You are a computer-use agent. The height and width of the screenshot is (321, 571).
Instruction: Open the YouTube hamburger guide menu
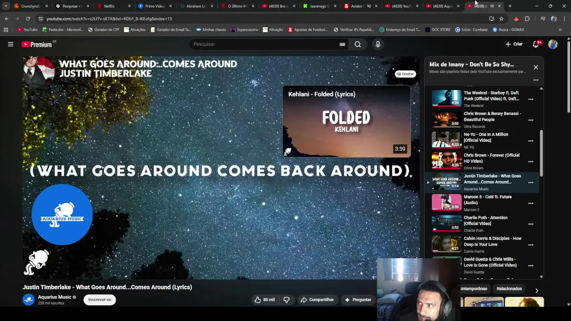(x=11, y=44)
